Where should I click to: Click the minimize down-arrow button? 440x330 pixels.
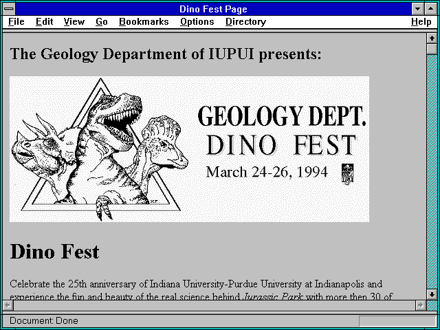click(418, 9)
